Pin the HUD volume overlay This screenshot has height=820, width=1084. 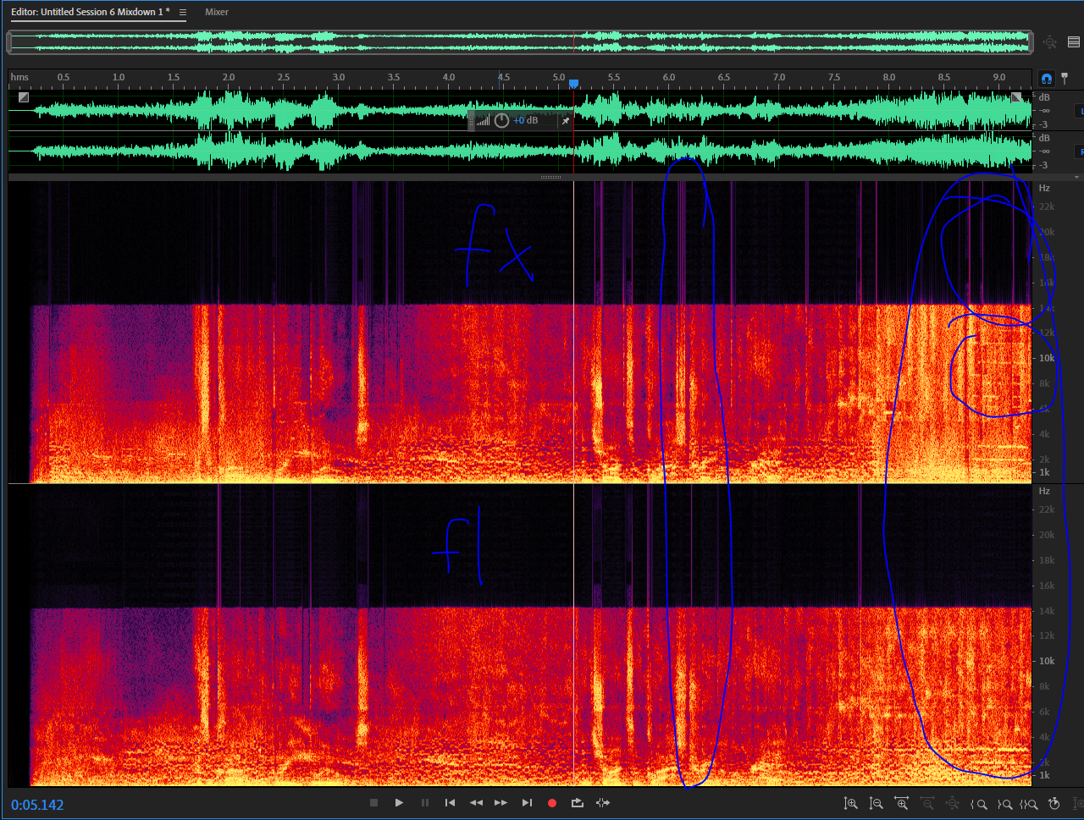566,121
